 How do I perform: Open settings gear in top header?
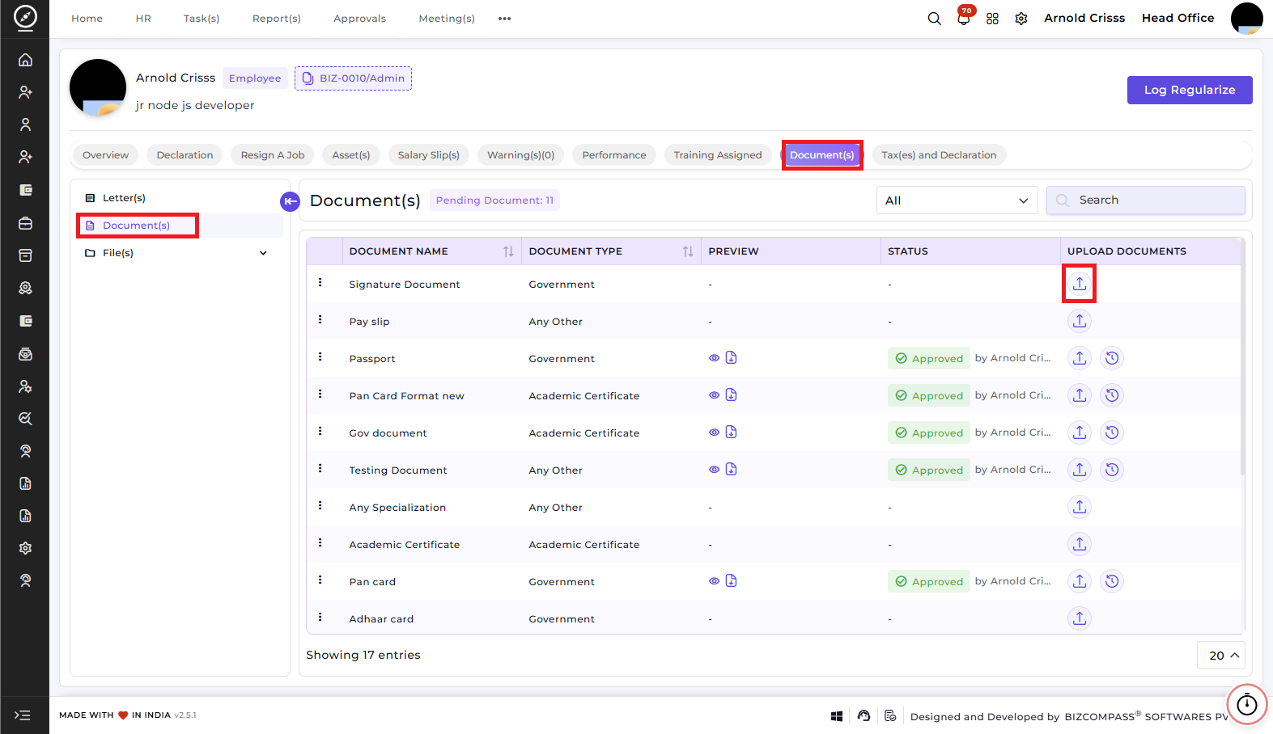(1021, 19)
